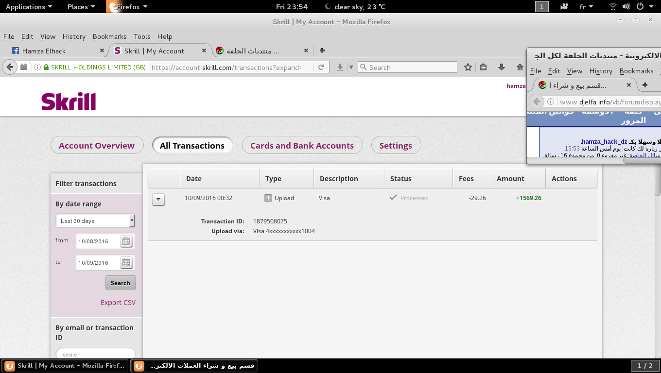This screenshot has height=373, width=661.
Task: Go to Account Overview
Action: 97,145
